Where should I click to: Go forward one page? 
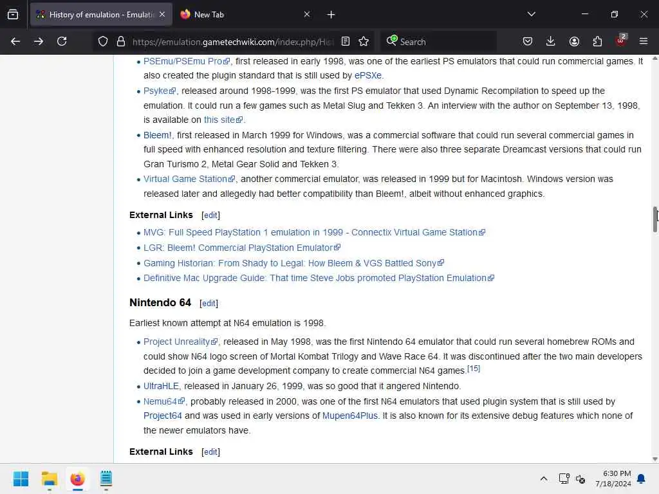(x=38, y=41)
